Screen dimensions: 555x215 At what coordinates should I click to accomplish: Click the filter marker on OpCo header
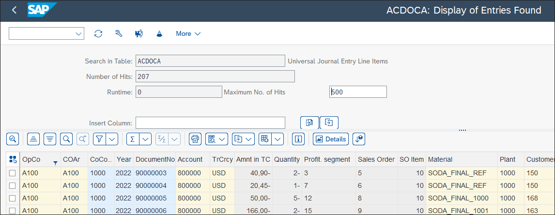(x=55, y=163)
